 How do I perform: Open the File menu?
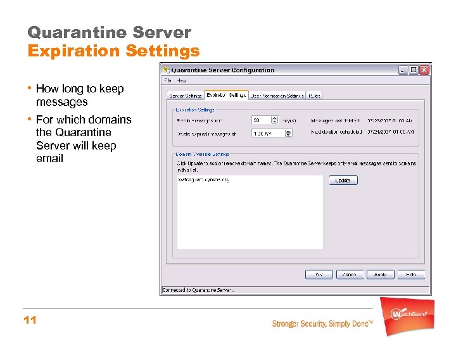pos(168,80)
